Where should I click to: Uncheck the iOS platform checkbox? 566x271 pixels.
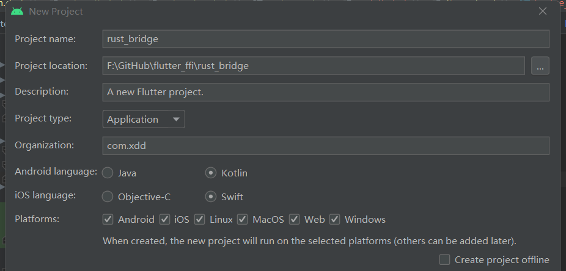165,219
